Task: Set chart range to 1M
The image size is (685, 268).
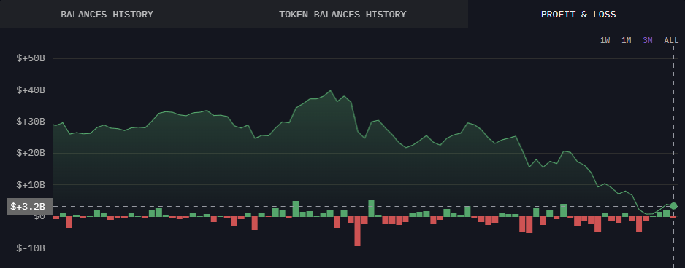Action: point(627,41)
